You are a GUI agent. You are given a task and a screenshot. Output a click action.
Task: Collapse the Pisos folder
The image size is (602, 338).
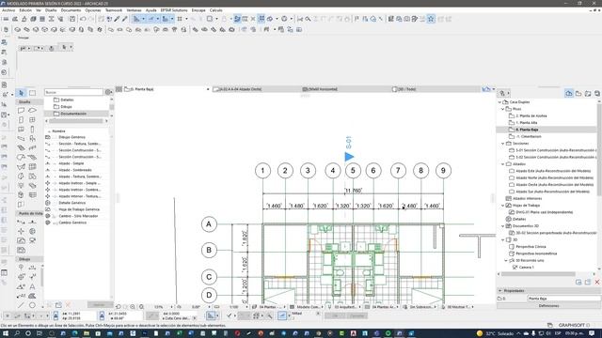pos(503,109)
